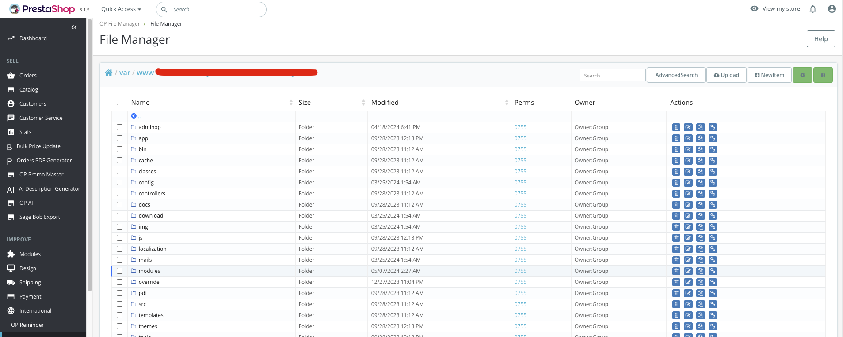Check the box beside the override folder
The height and width of the screenshot is (337, 843).
click(x=119, y=282)
